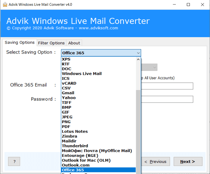Select PNG saving option

click(98, 122)
